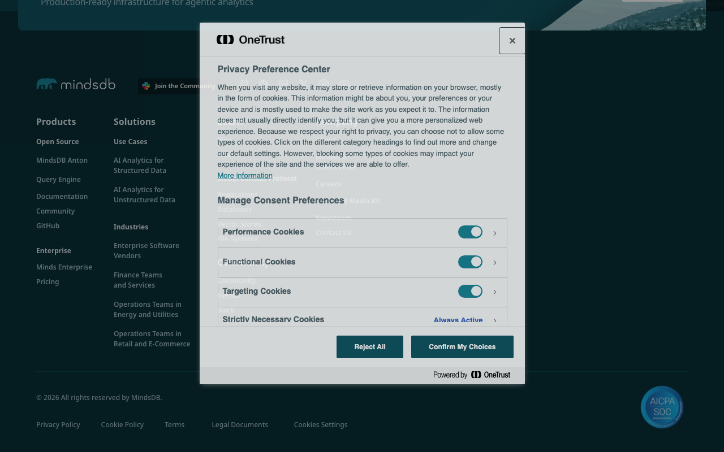
Task: Open the Query Engine link
Action: coord(58,180)
